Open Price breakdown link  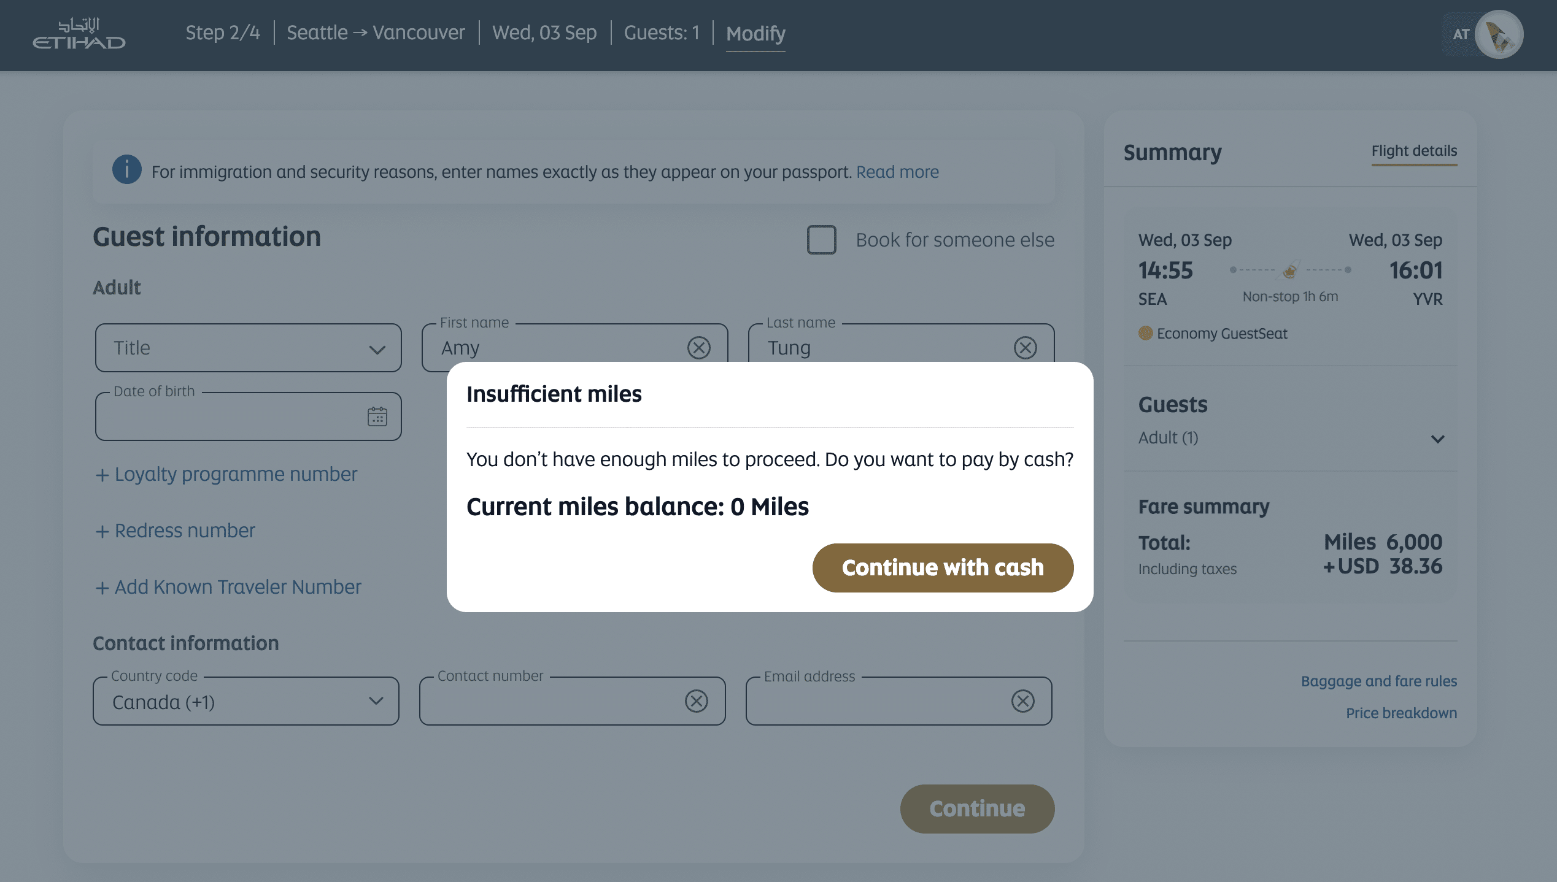pos(1401,713)
